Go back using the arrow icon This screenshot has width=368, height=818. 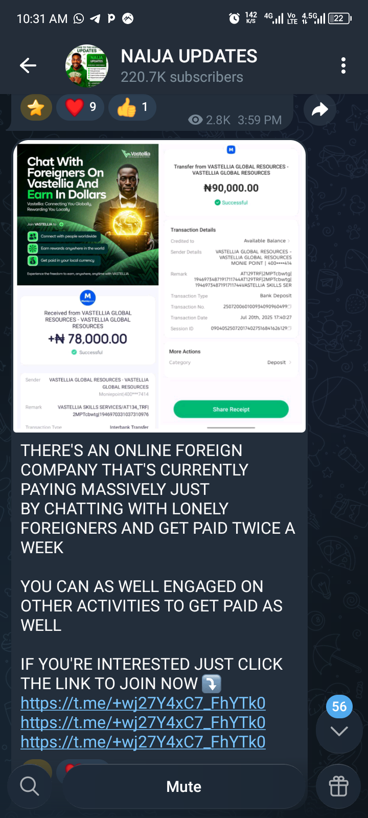pyautogui.click(x=28, y=65)
